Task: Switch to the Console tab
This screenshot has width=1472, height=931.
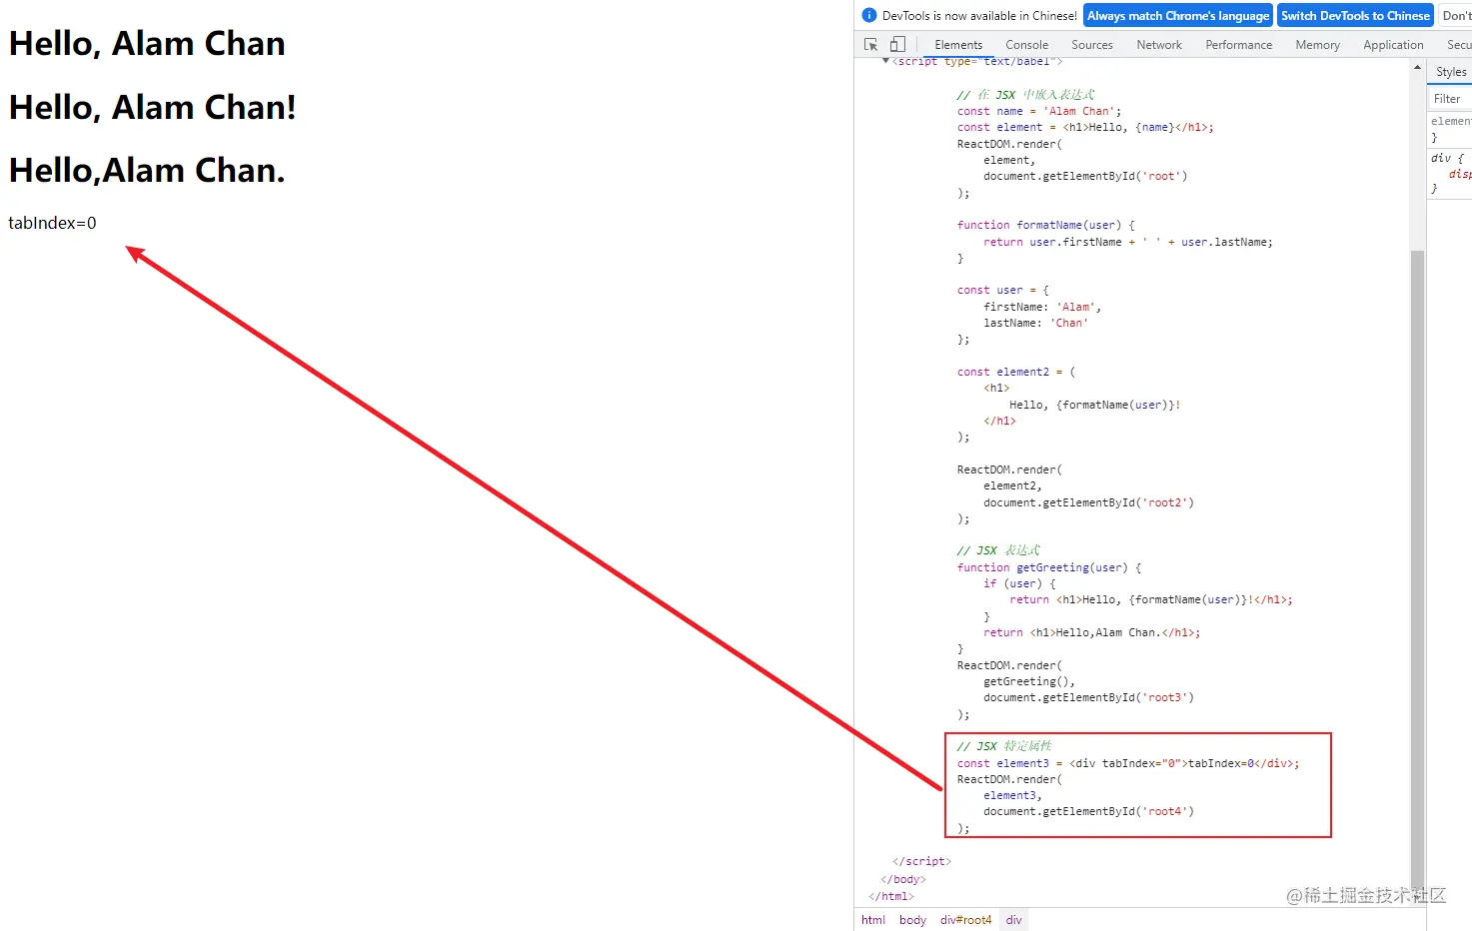Action: pyautogui.click(x=1026, y=45)
